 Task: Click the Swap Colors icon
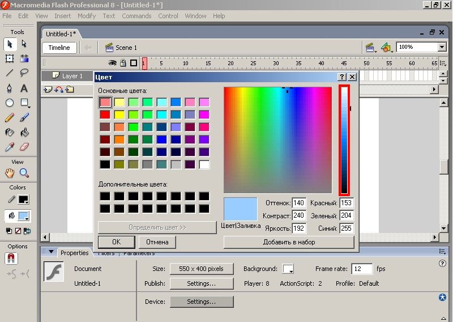(27, 231)
